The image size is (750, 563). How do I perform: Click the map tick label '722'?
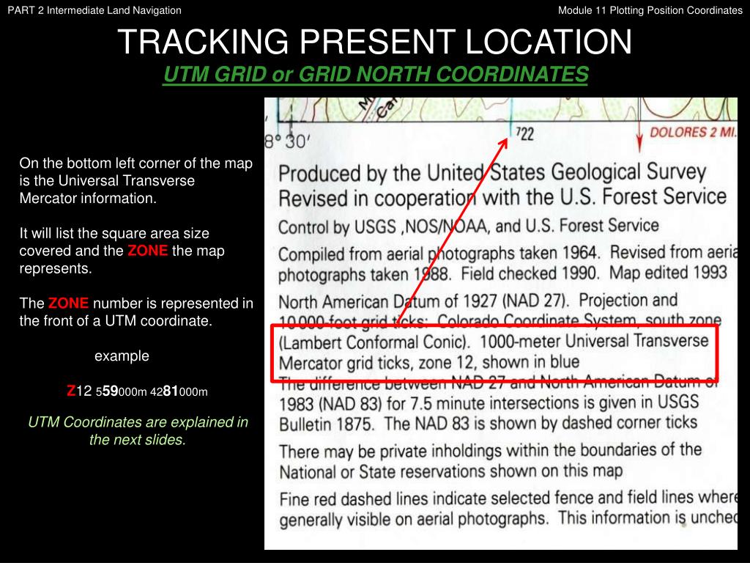(524, 134)
